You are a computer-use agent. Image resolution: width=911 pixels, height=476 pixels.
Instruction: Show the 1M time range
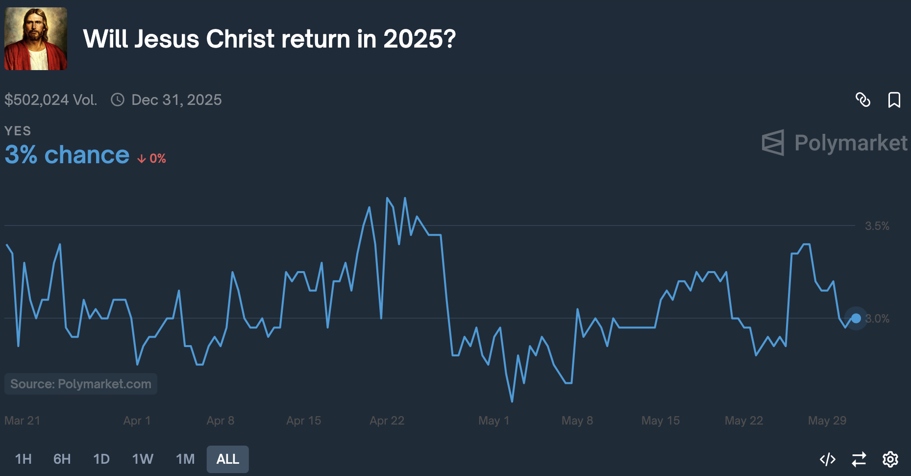click(x=185, y=459)
